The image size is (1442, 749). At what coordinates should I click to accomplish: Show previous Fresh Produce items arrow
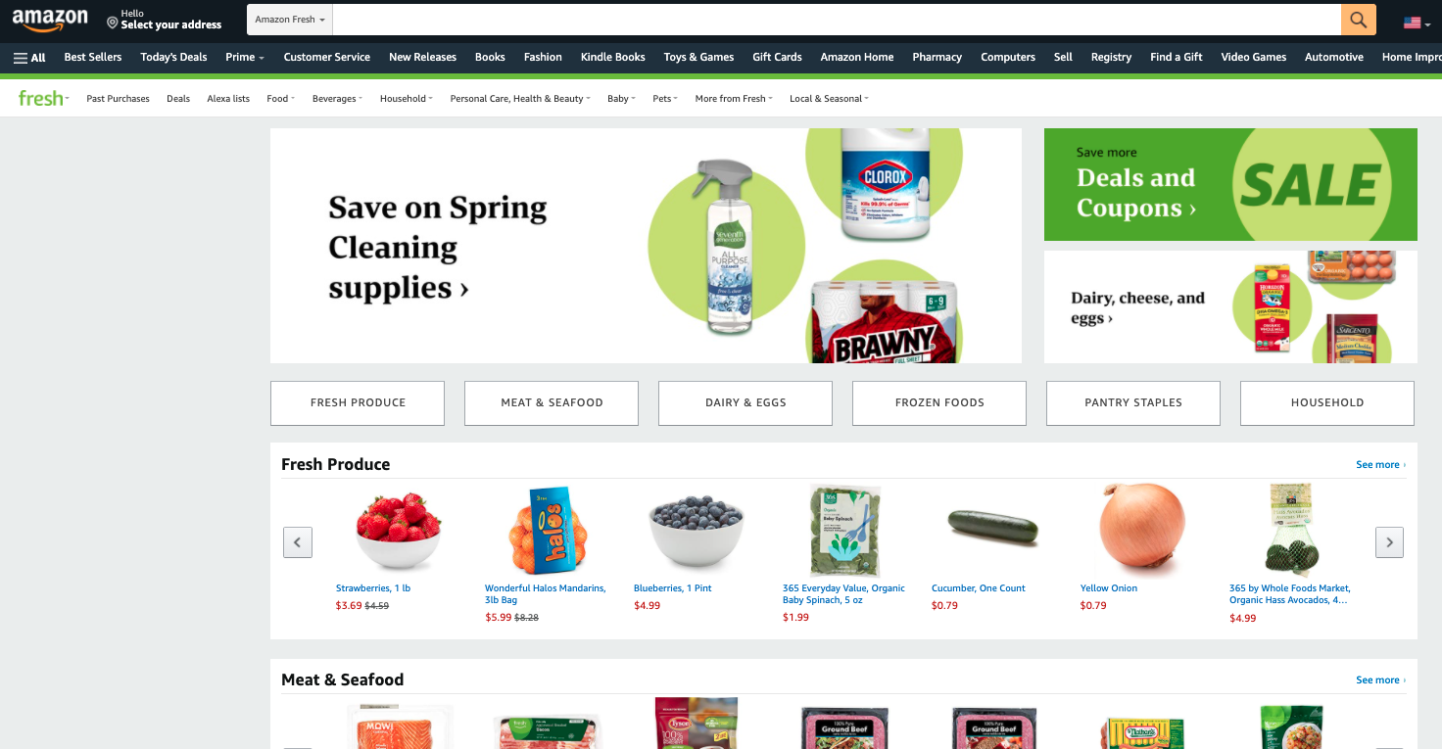click(x=298, y=541)
